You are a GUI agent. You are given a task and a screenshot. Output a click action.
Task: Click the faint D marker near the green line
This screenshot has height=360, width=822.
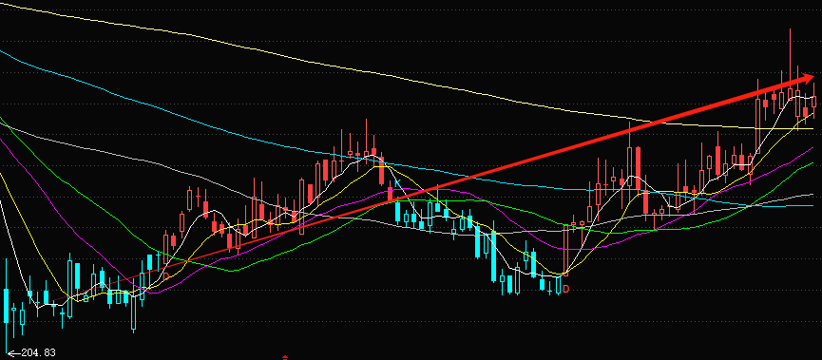click(x=165, y=275)
